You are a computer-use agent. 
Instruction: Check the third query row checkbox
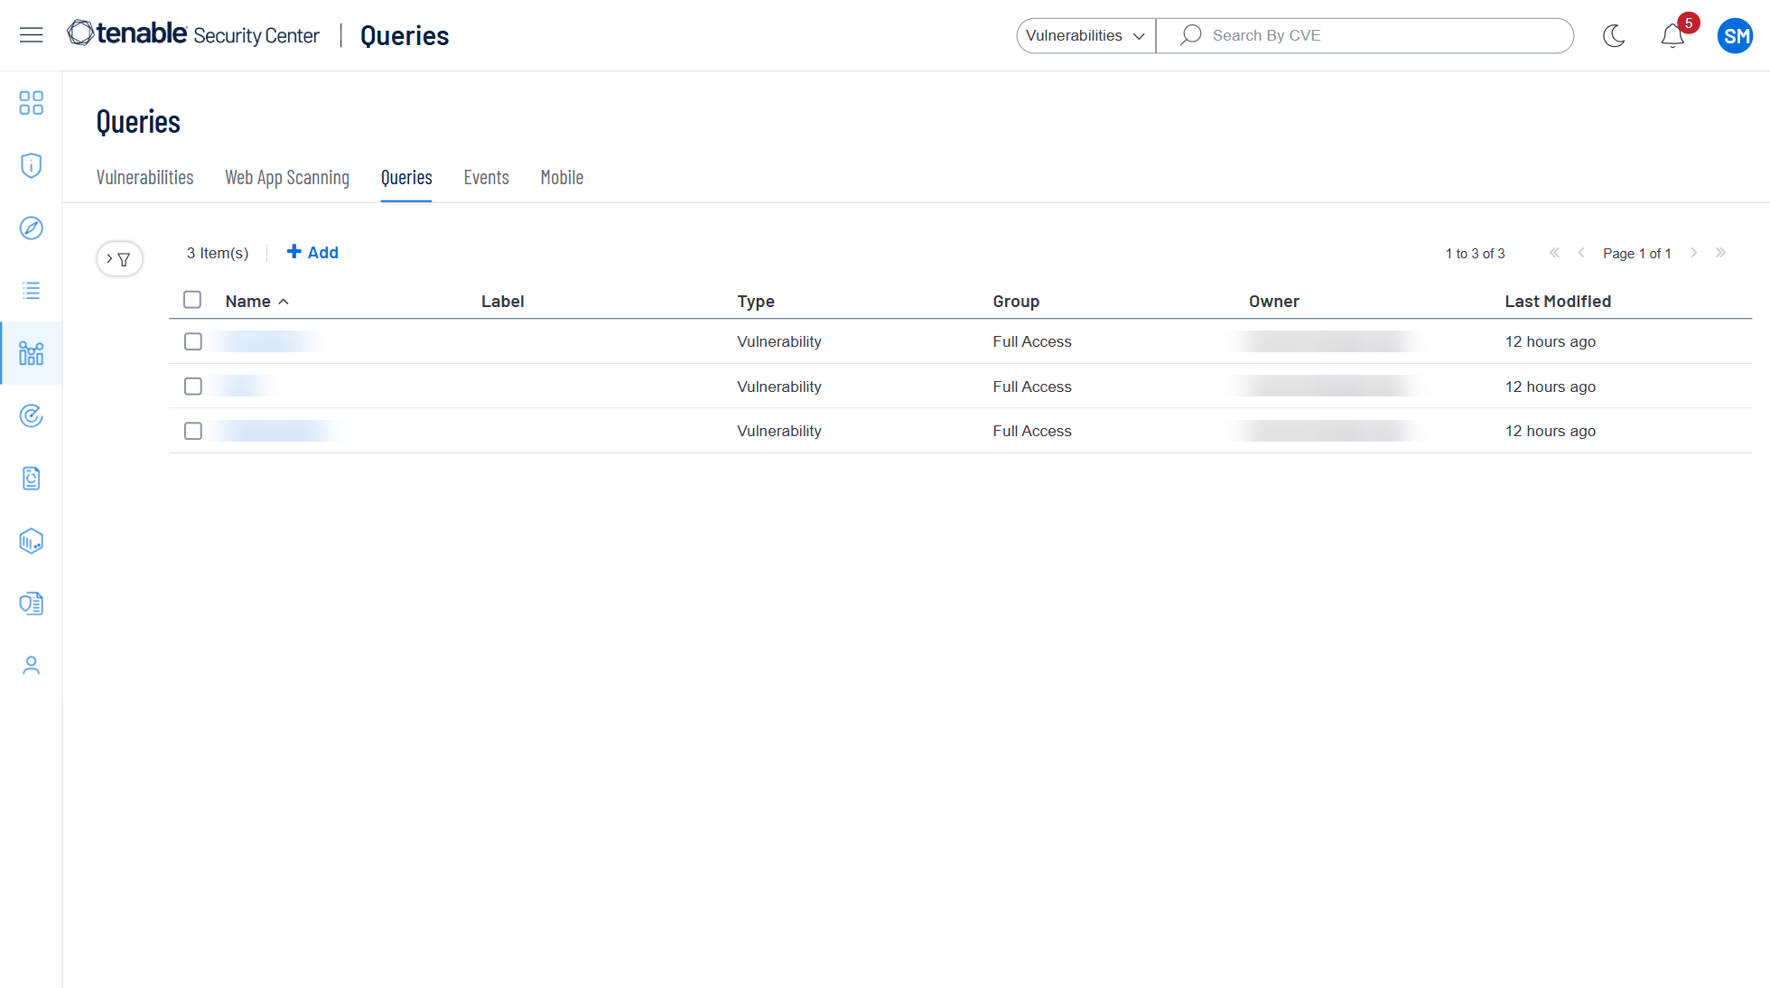[192, 431]
